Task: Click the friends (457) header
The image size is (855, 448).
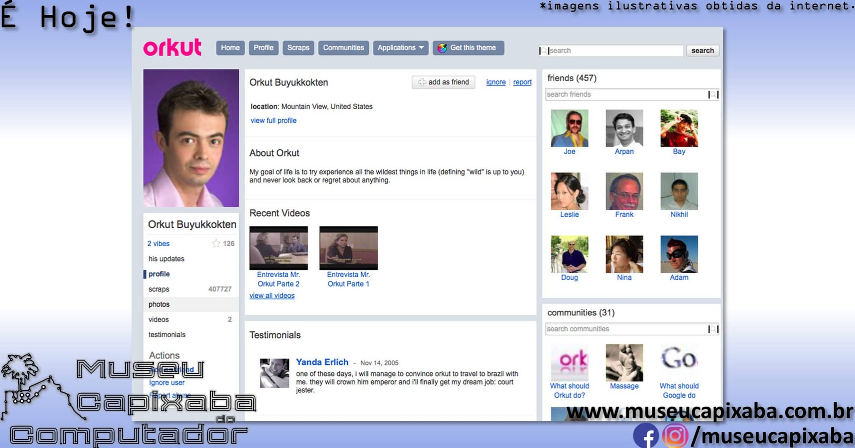Action: pyautogui.click(x=572, y=78)
